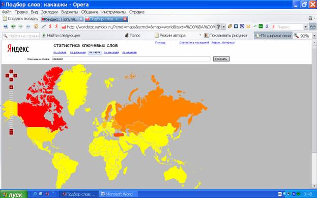Viewport: 317px width, 198px height.
Task: Click the first quick launch icon in taskbar
Action: point(35,194)
